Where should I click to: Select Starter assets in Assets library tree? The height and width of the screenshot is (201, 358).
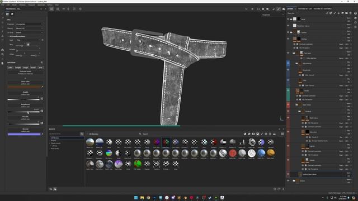pos(56,143)
